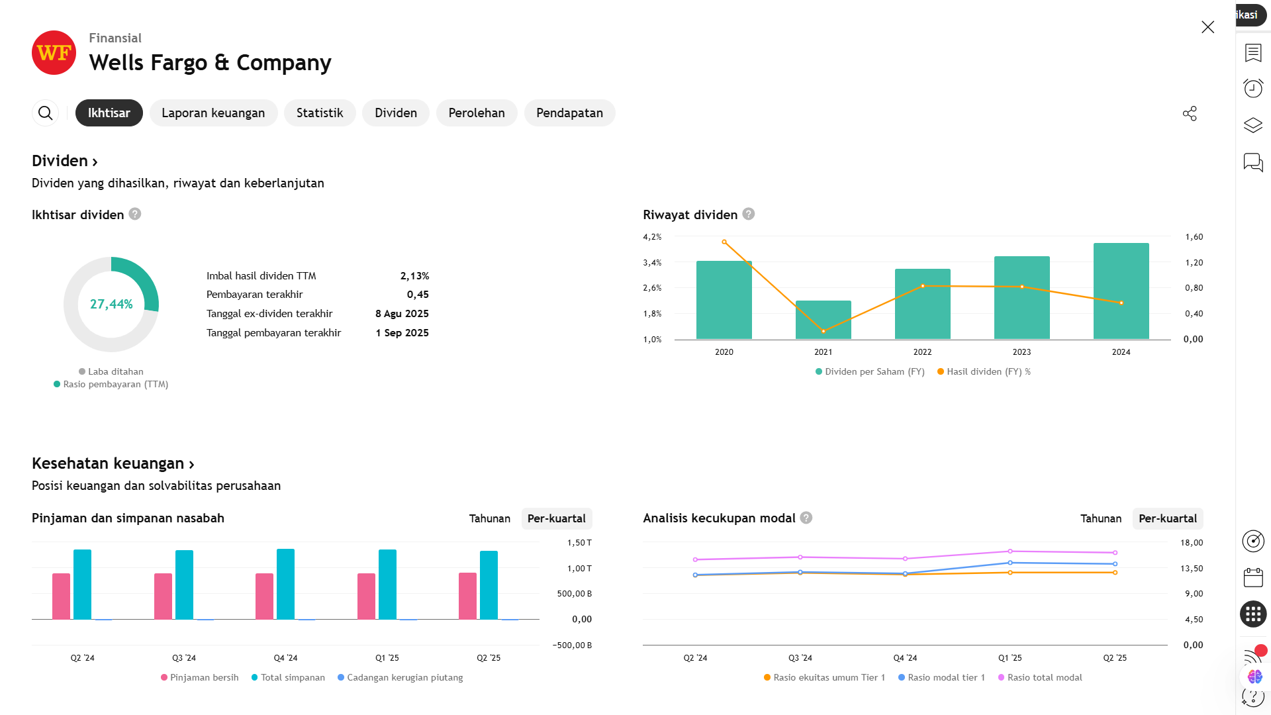This screenshot has height=715, width=1271.
Task: Open the object tree layers icon
Action: [x=1253, y=125]
